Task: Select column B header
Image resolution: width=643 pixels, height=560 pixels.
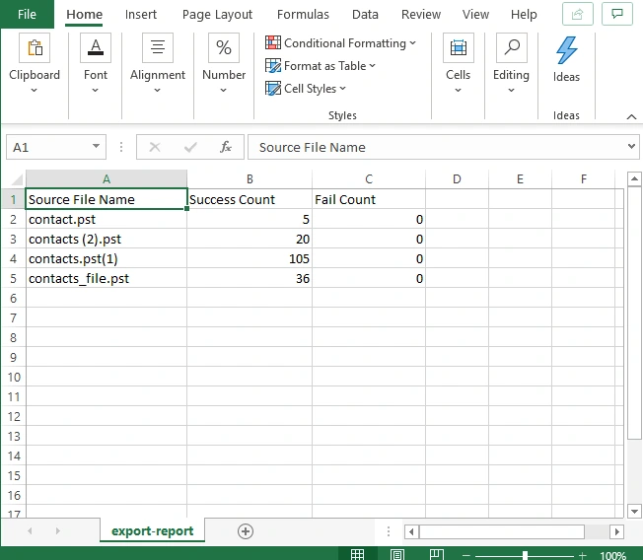Action: (250, 179)
